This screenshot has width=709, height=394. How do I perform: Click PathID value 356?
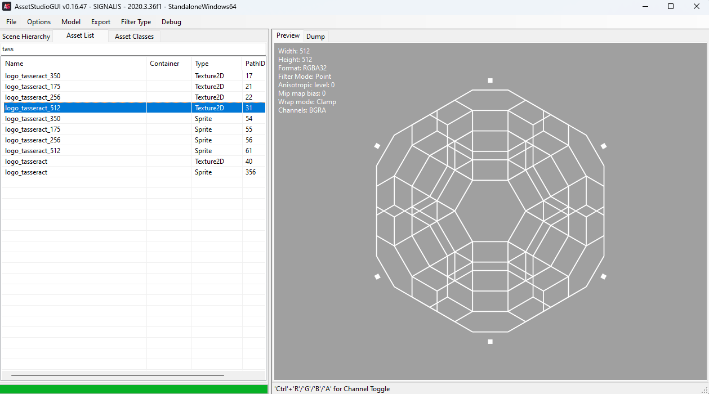(251, 172)
